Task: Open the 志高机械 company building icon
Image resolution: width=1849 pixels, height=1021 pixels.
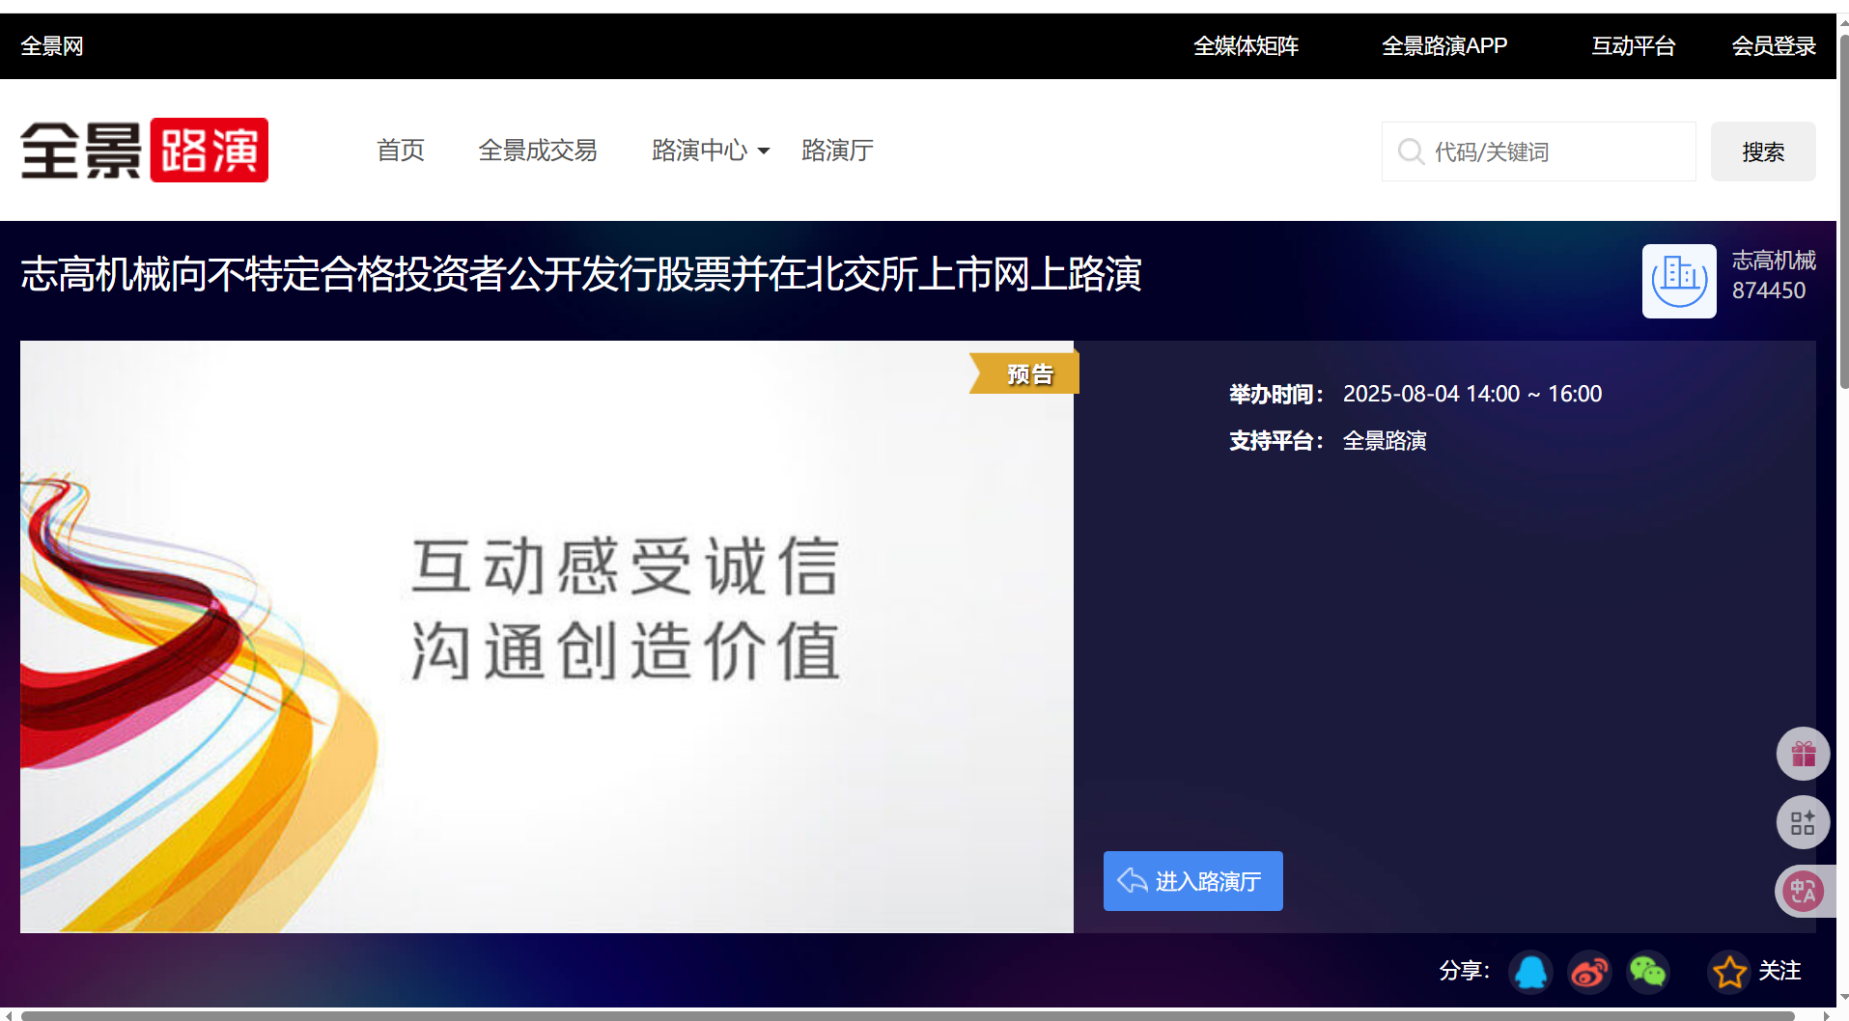Action: pyautogui.click(x=1679, y=281)
